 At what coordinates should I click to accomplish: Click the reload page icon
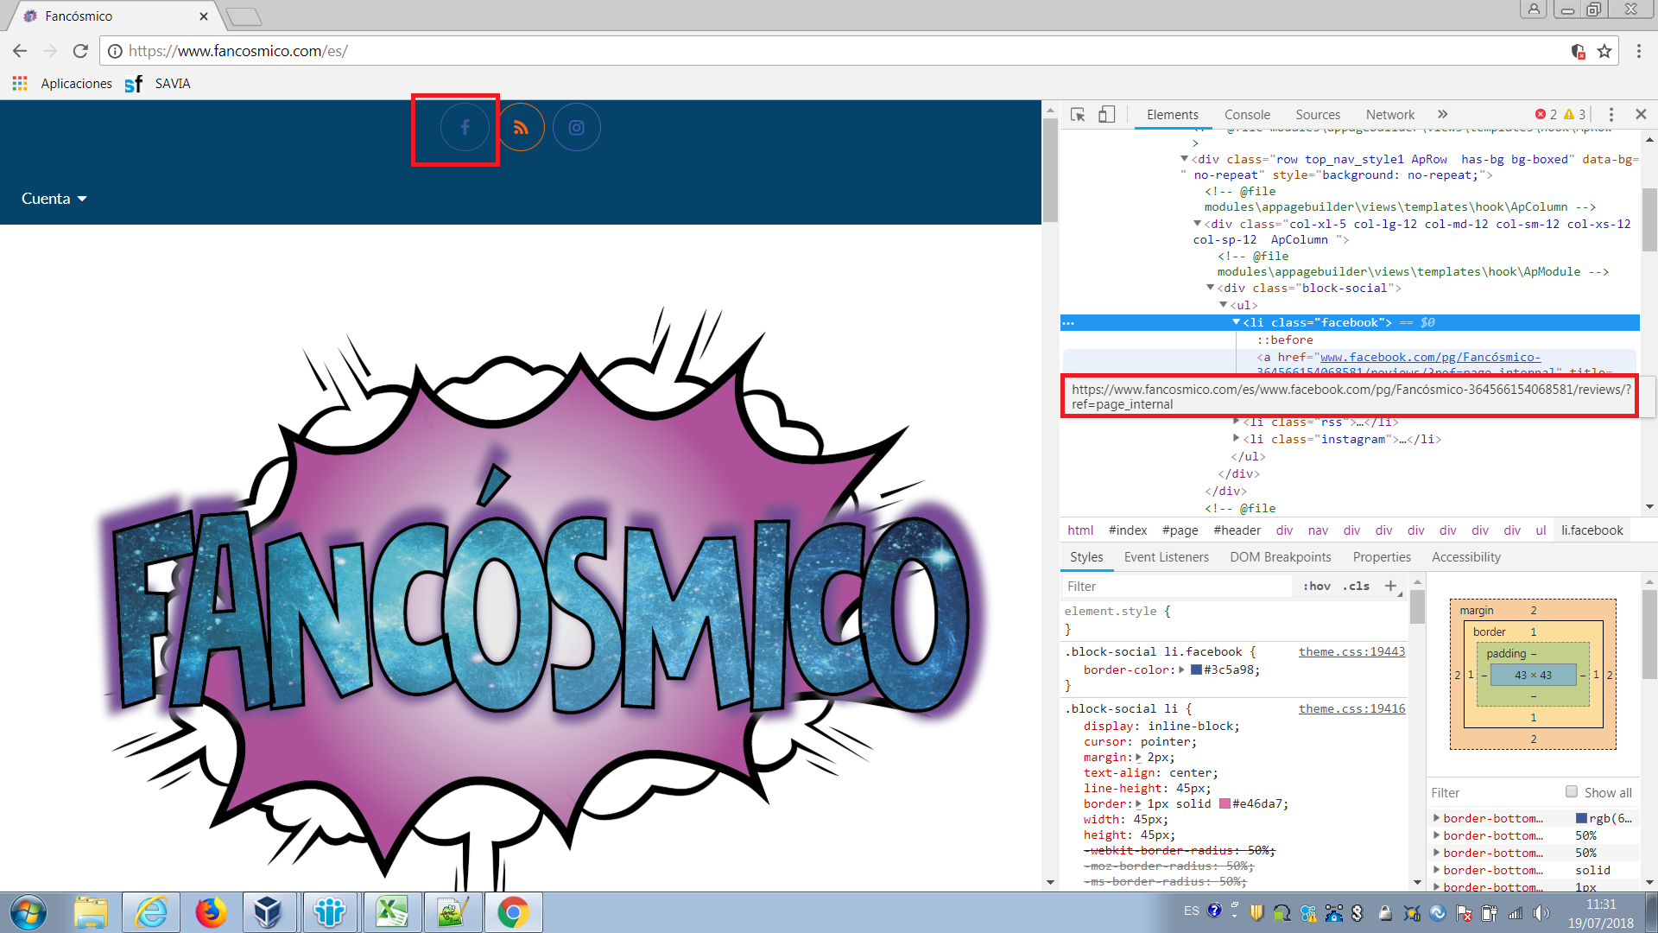click(x=80, y=51)
